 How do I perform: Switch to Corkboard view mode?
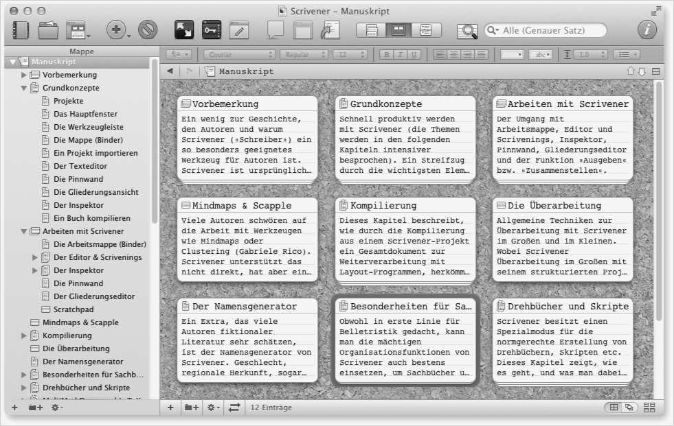[x=398, y=30]
